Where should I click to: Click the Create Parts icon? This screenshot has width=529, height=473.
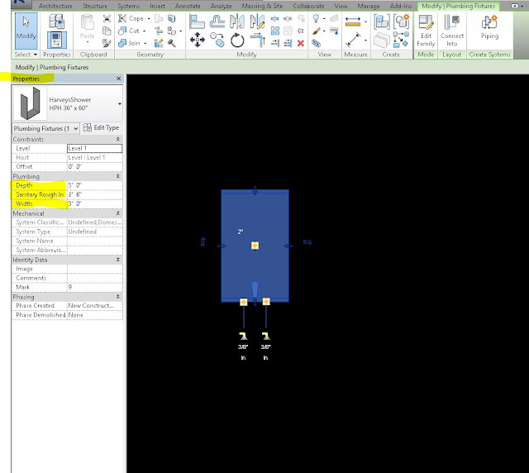click(x=382, y=41)
